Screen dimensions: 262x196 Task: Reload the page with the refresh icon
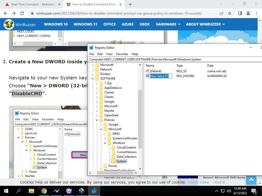pyautogui.click(x=22, y=13)
